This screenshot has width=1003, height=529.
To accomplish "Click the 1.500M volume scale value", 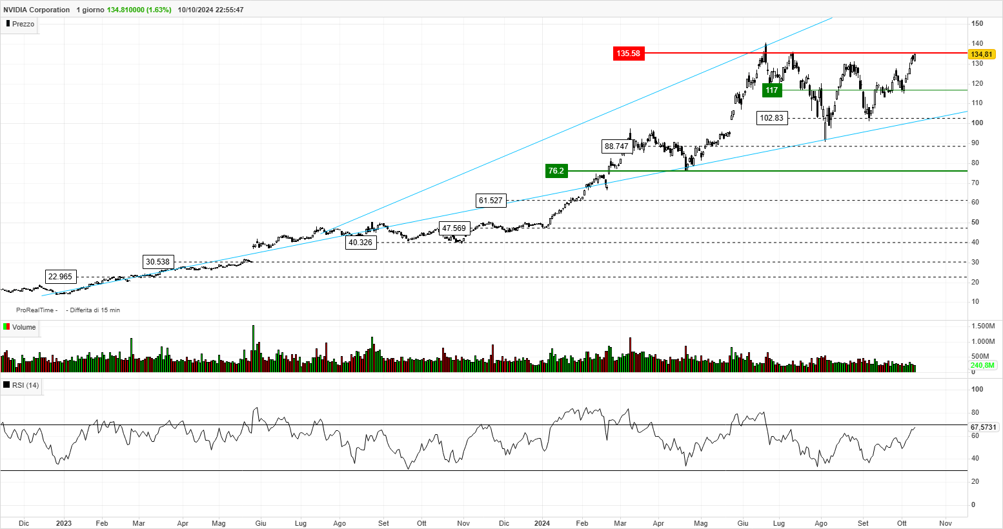I will coord(982,326).
